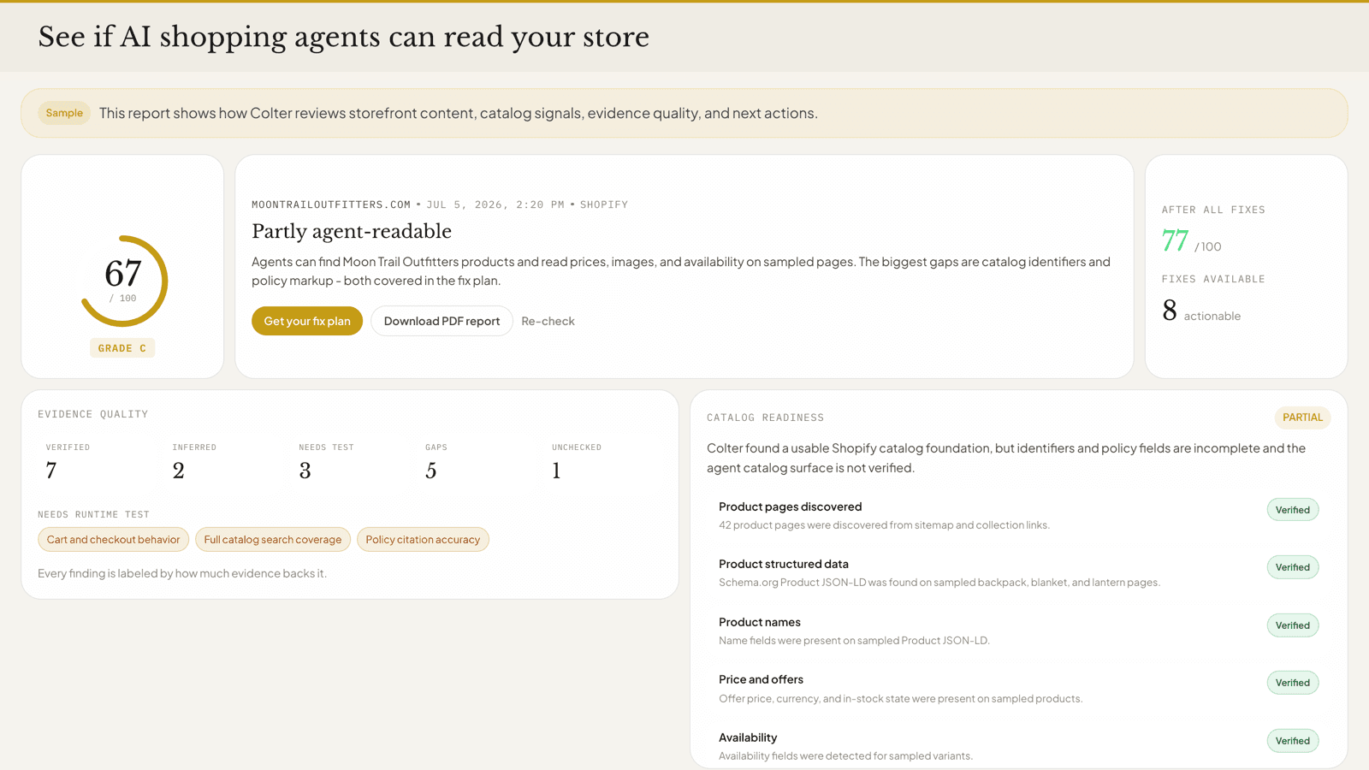
Task: Click the Get your fix plan button
Action: 307,321
